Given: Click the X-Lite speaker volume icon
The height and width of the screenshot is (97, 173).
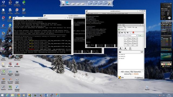Looking at the screenshot, I should [128, 33].
